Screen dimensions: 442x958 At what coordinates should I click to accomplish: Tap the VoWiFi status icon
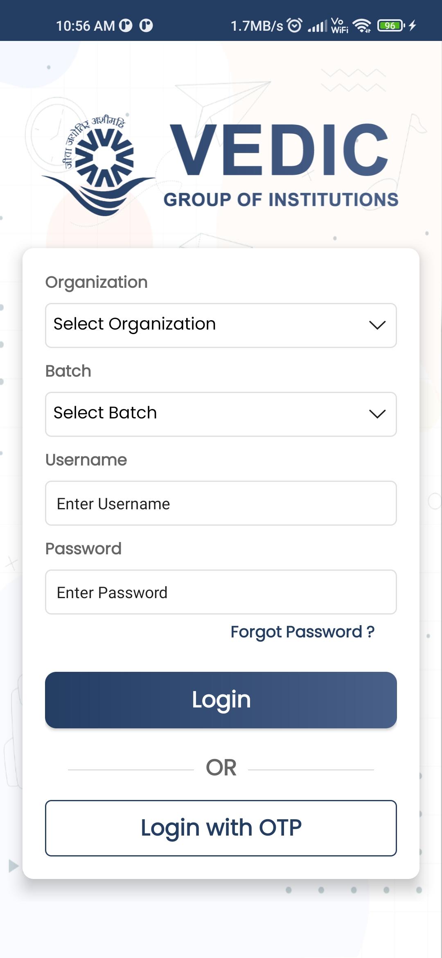click(340, 25)
